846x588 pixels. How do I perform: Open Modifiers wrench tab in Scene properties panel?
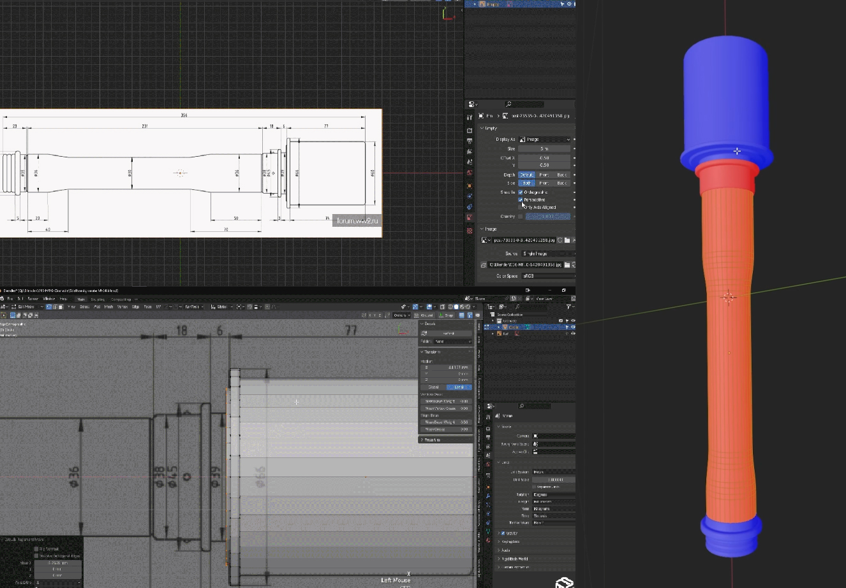click(x=488, y=496)
